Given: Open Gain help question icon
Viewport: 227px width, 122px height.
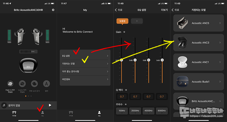Looking at the screenshot, I should pos(124,32).
